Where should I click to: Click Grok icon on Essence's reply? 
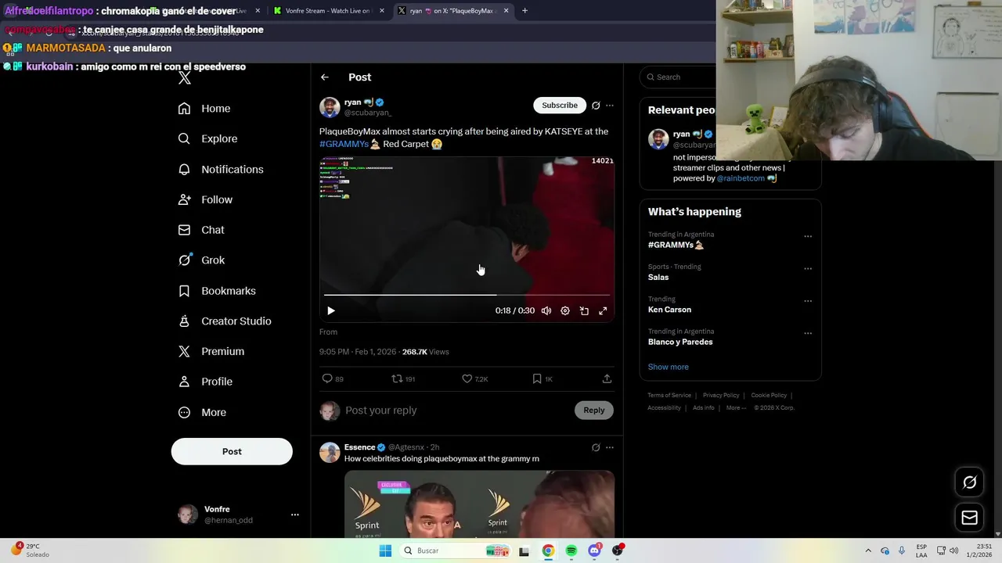point(596,447)
